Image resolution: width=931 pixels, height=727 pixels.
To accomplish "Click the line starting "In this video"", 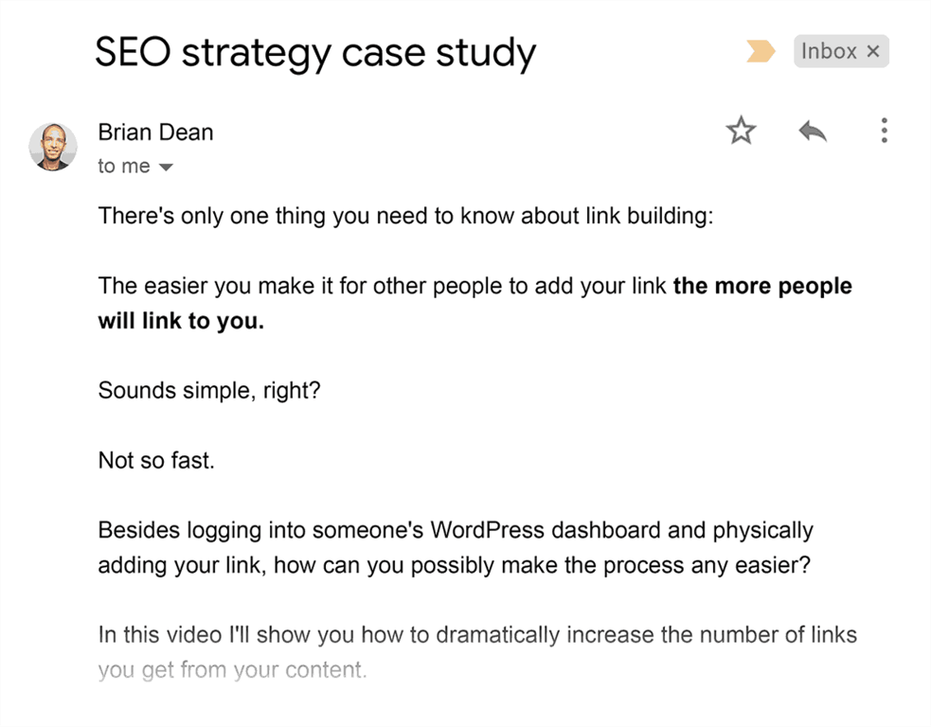I will pos(477,634).
